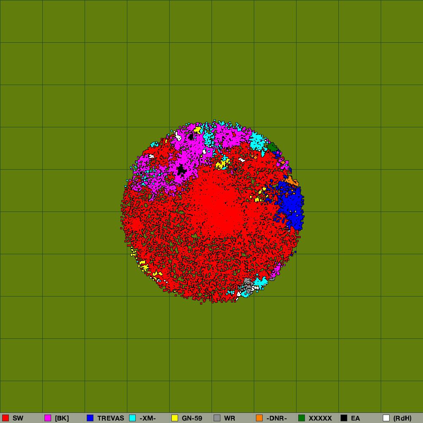423x423 pixels.
Task: Click the cyan -XM- legend swatch
Action: click(x=132, y=418)
